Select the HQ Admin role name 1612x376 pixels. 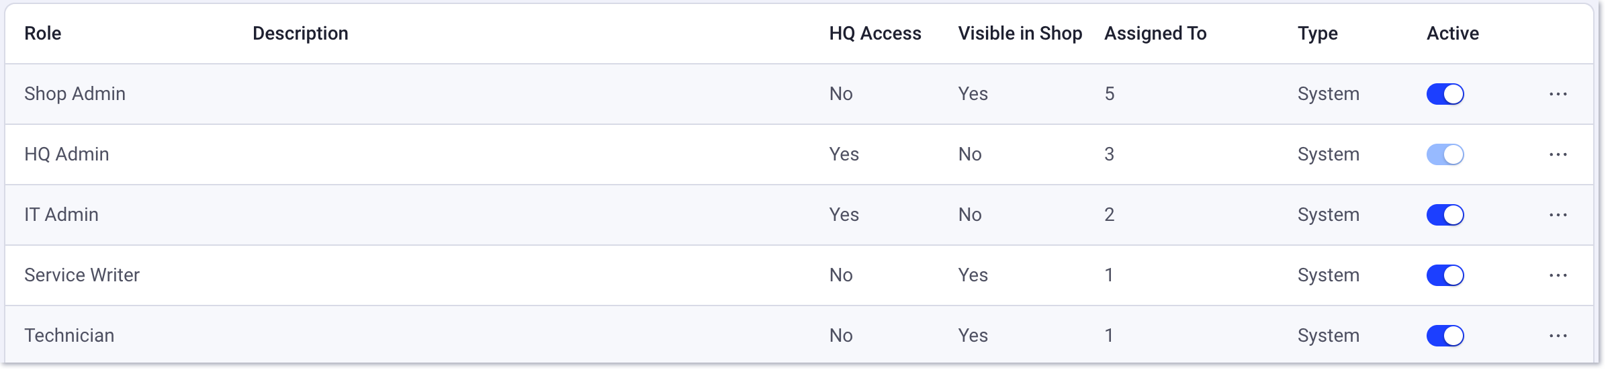66,154
